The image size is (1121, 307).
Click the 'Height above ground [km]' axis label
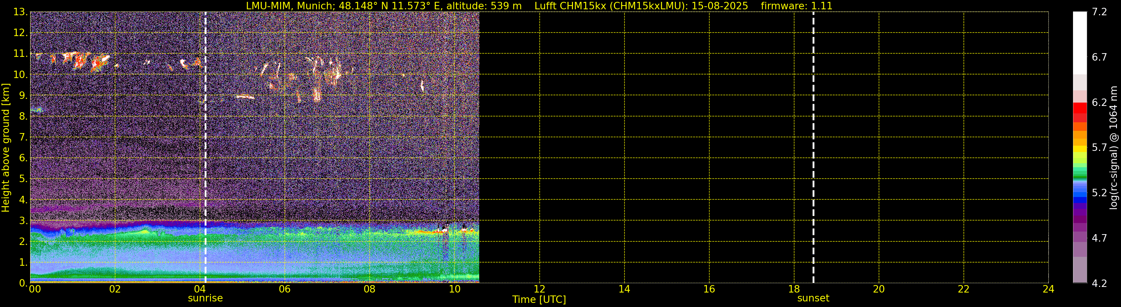coord(6,148)
